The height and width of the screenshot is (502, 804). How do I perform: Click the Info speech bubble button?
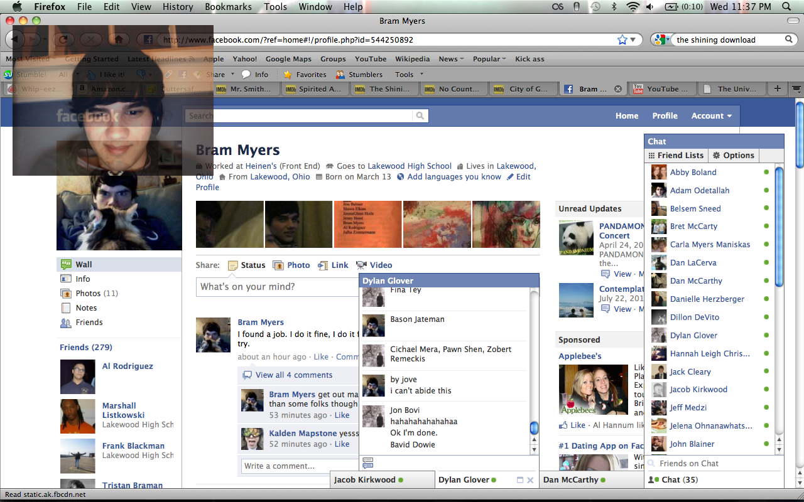click(x=255, y=74)
